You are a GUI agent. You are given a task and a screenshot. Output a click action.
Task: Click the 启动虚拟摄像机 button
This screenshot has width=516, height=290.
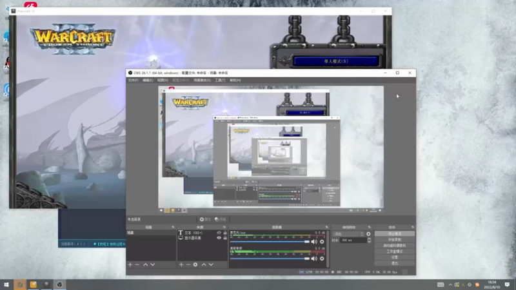point(395,246)
